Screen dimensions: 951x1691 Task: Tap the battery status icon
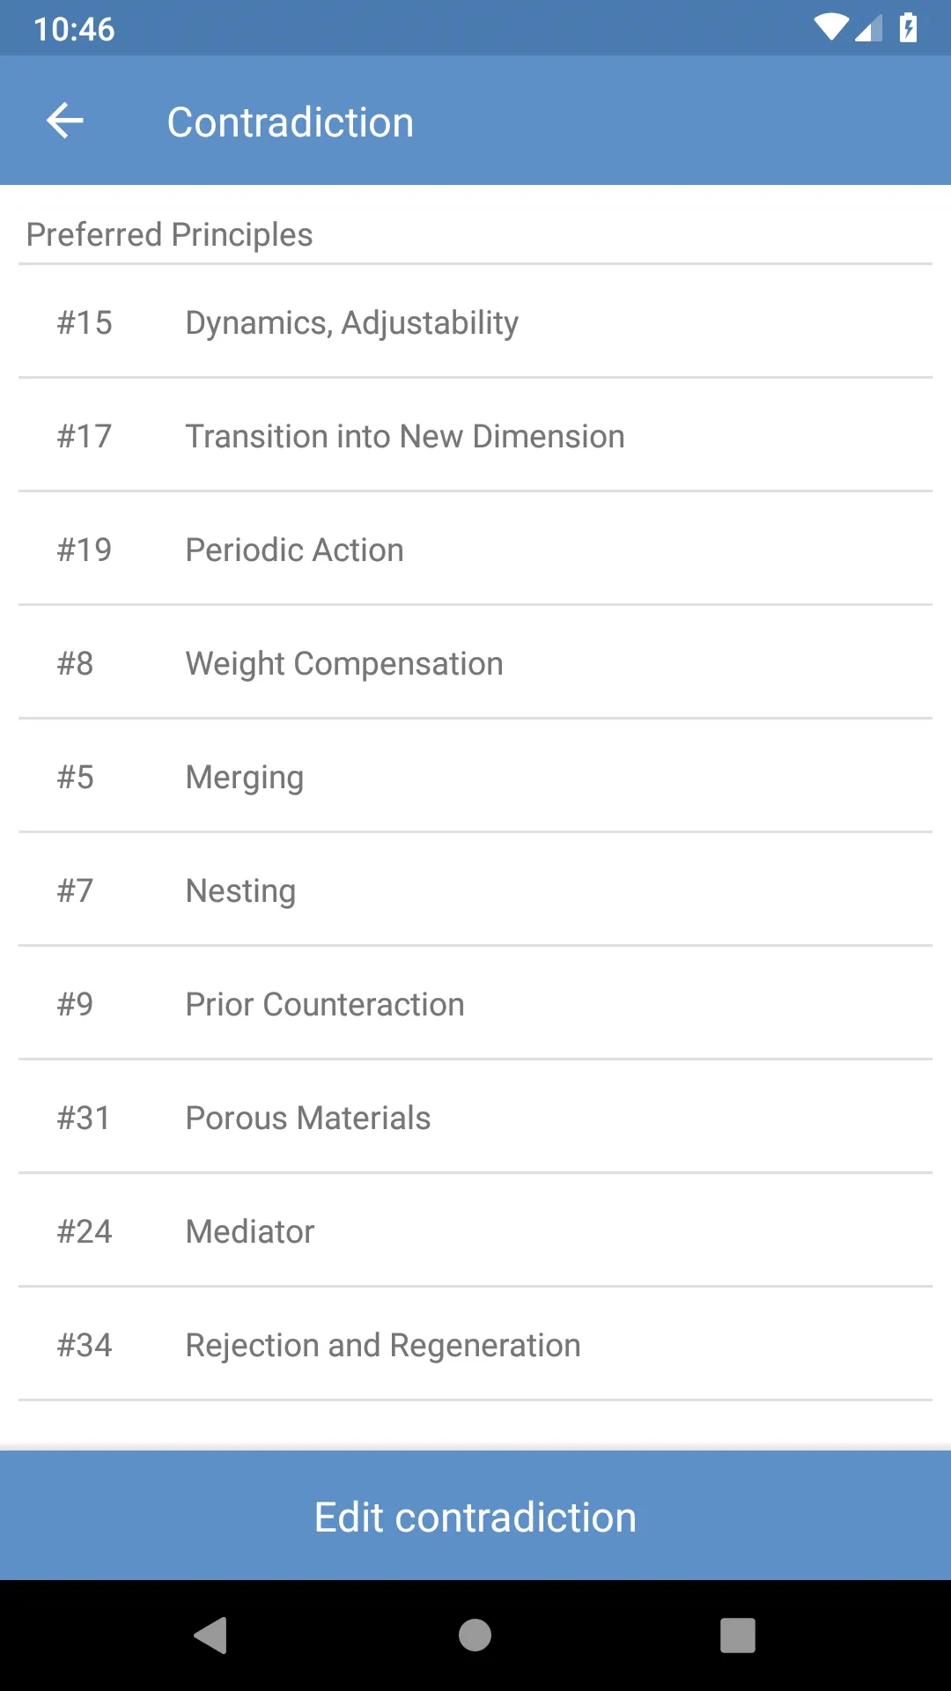908,28
